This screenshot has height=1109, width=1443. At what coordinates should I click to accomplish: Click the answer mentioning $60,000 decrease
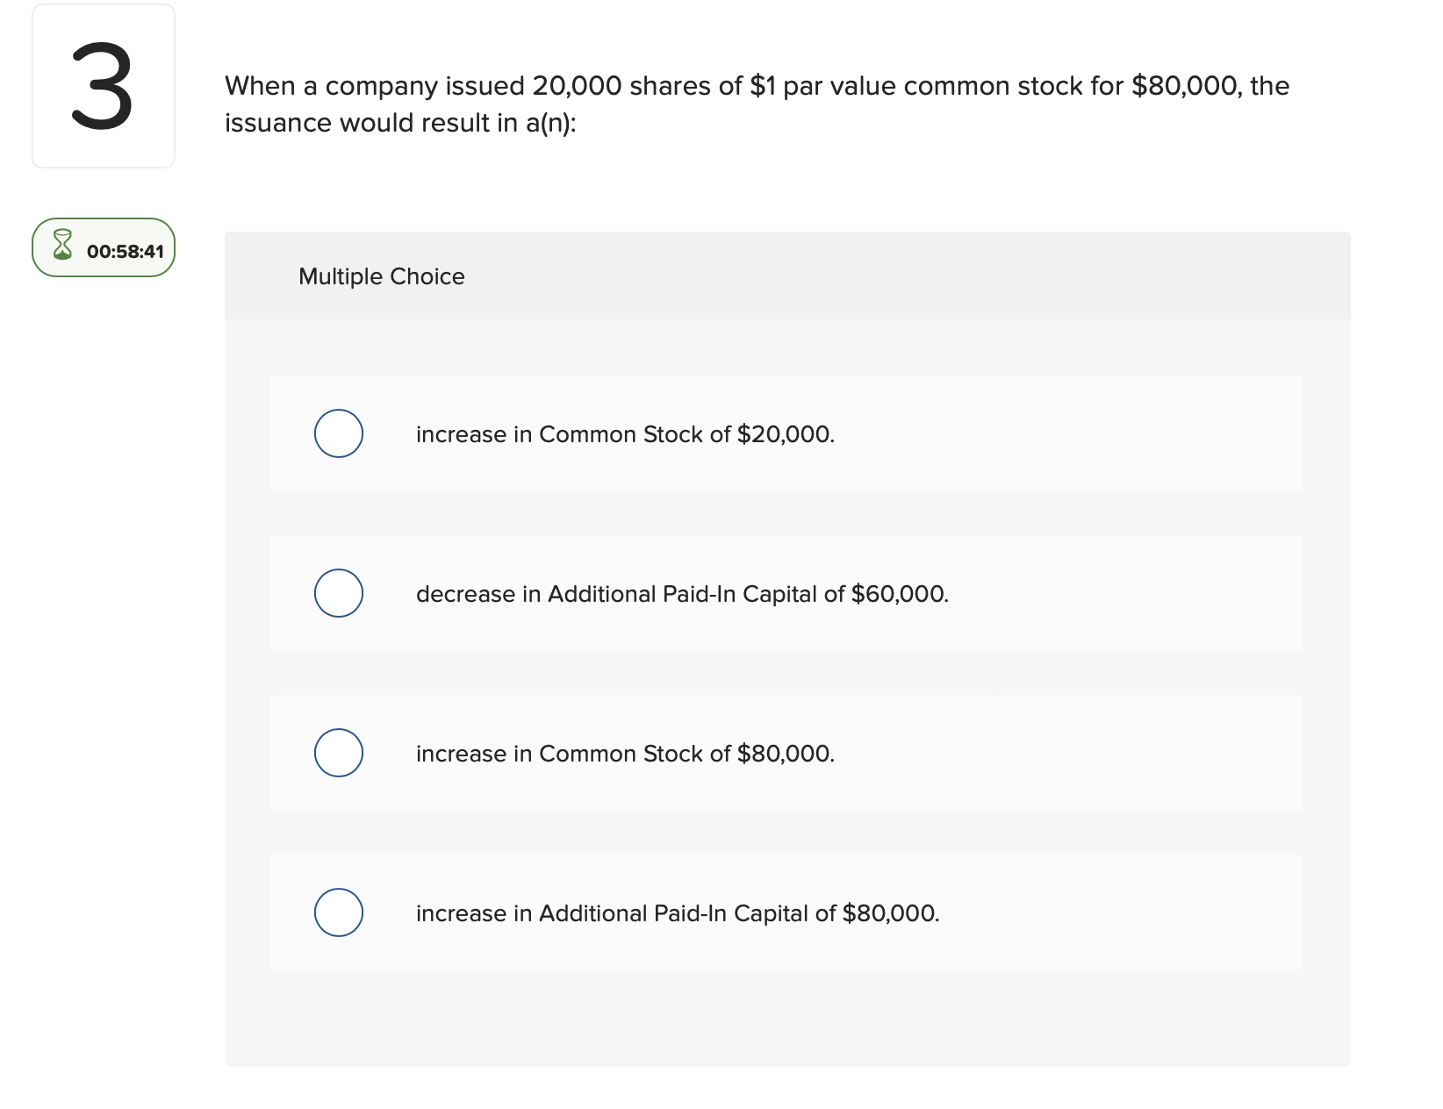click(681, 593)
